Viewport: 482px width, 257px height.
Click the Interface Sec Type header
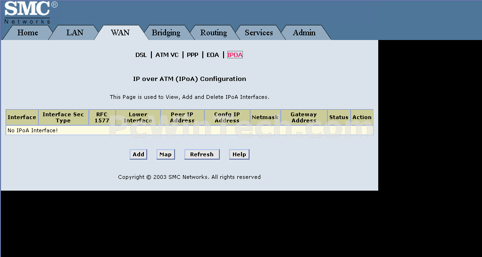[x=64, y=117]
